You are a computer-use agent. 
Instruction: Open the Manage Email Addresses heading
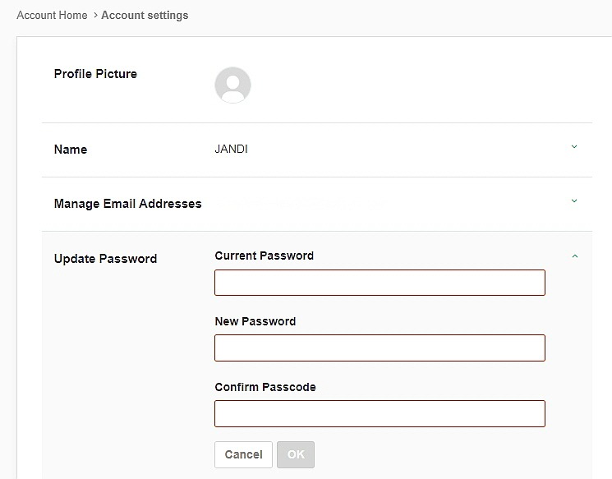[127, 204]
